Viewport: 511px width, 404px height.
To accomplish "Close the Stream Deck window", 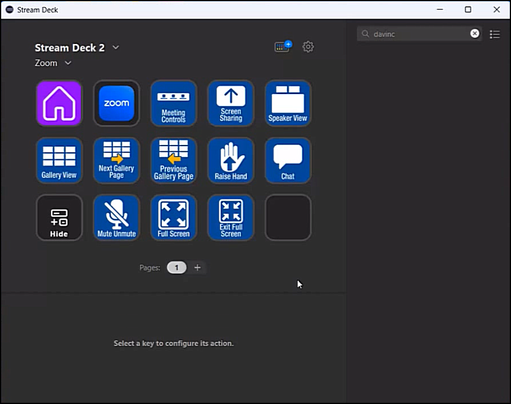I will [x=496, y=10].
